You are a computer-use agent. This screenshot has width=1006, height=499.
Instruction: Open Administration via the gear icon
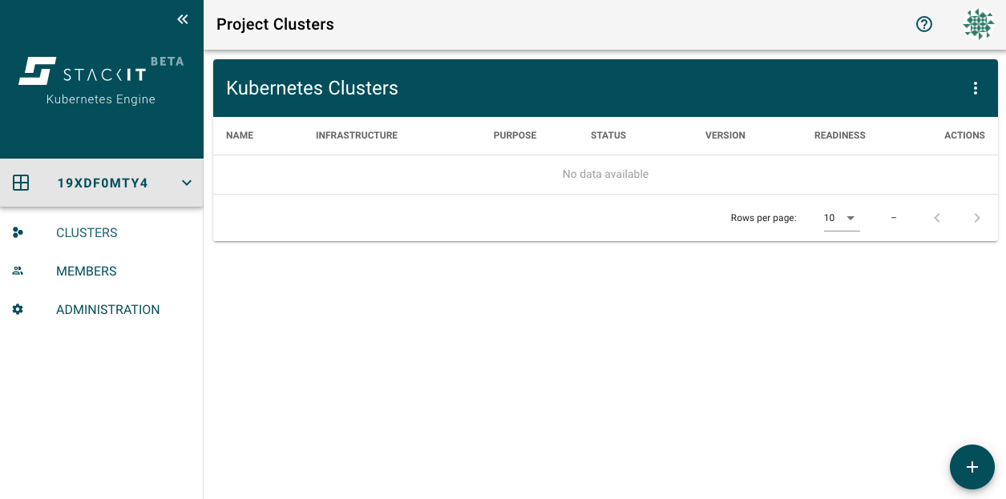tap(18, 309)
